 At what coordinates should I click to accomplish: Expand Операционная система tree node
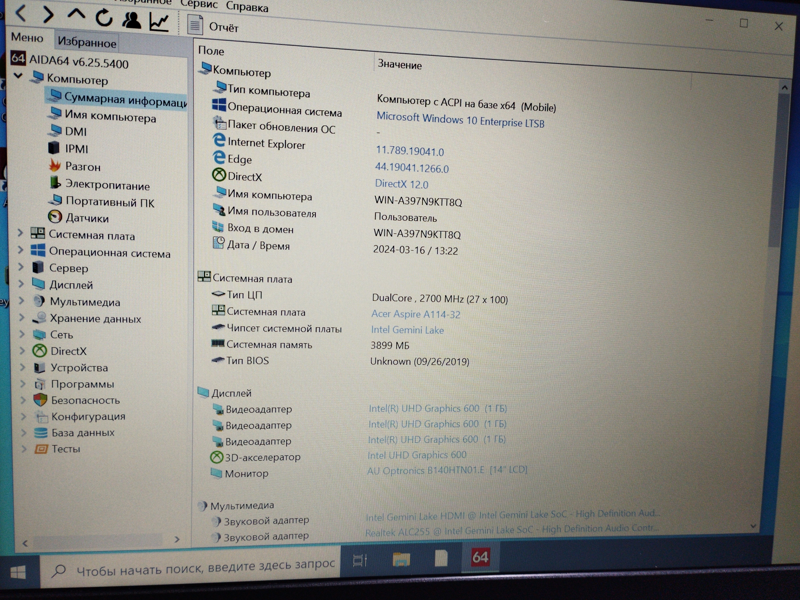pyautogui.click(x=20, y=250)
